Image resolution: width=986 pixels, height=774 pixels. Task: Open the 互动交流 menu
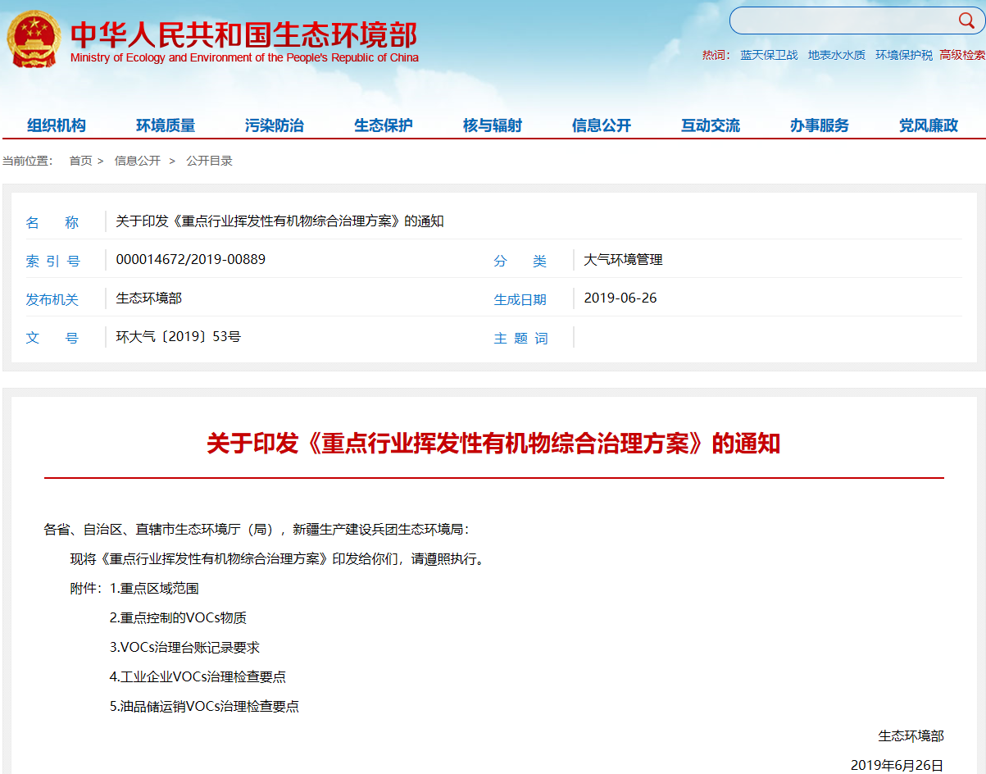coord(711,125)
